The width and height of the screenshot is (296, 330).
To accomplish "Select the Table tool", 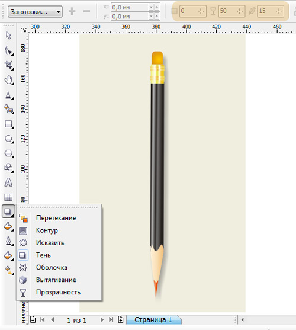I will point(8,197).
